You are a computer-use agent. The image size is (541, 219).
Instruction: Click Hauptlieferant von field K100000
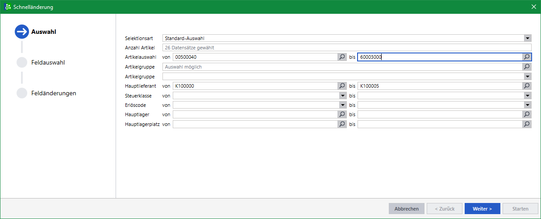(x=255, y=86)
